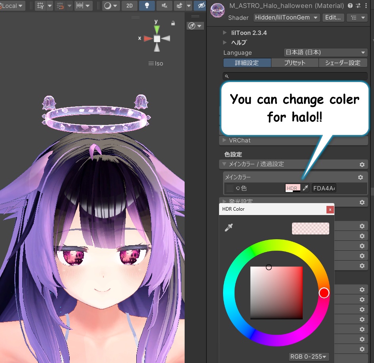
Task: Open the Language dropdown set to 日本語
Action: 326,52
